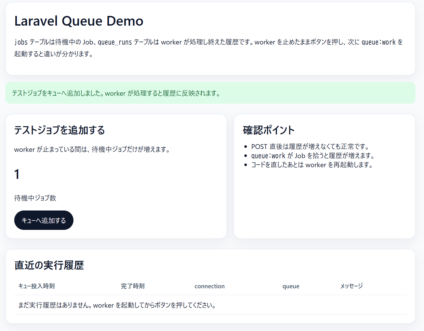This screenshot has width=424, height=331.
Task: Click the green success message テストジョブをキューへ追加しました
Action: click(210, 93)
